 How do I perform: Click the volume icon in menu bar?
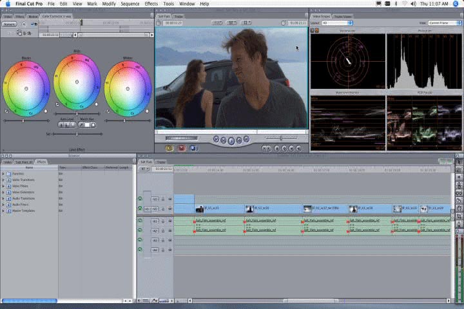click(414, 4)
